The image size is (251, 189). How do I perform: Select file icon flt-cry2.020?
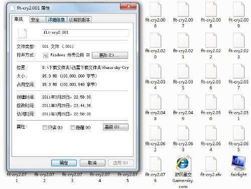pyautogui.click(x=155, y=40)
